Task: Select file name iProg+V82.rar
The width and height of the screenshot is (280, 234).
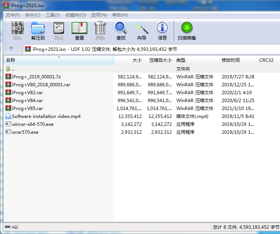Action: coord(28,92)
